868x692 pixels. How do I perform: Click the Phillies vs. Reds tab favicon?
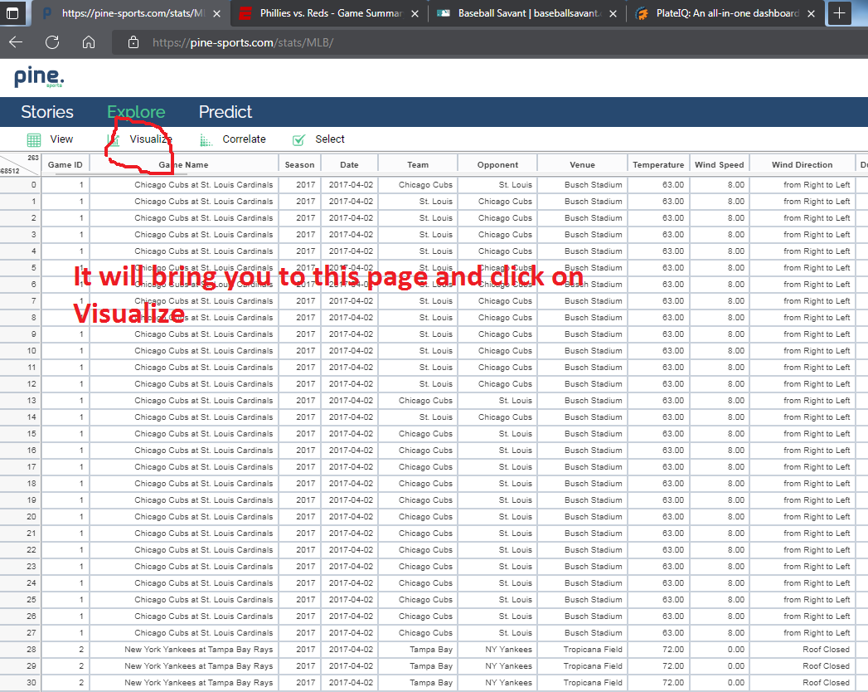[x=245, y=13]
